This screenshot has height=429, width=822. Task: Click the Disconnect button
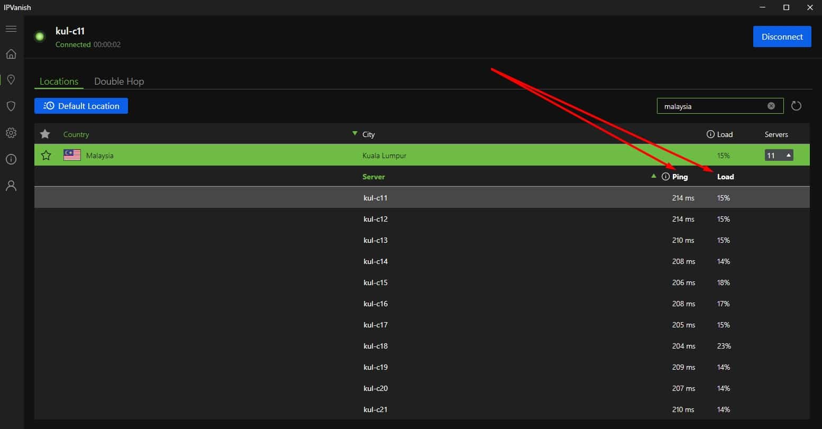click(x=782, y=36)
